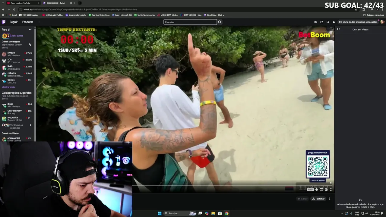This screenshot has width=386, height=217.
Task: Click the twitch.tv address bar
Action: click(x=181, y=9)
